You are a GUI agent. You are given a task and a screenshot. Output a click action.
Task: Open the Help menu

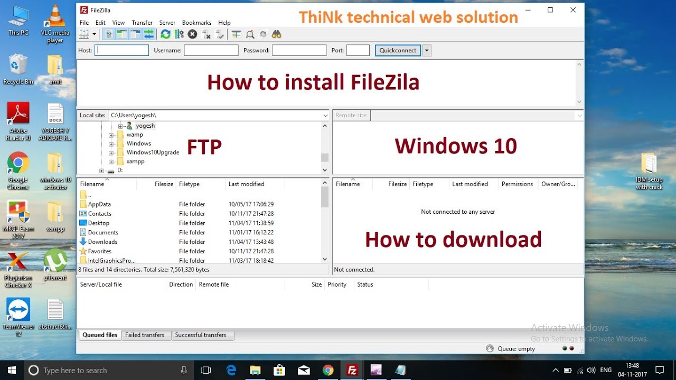coord(224,23)
